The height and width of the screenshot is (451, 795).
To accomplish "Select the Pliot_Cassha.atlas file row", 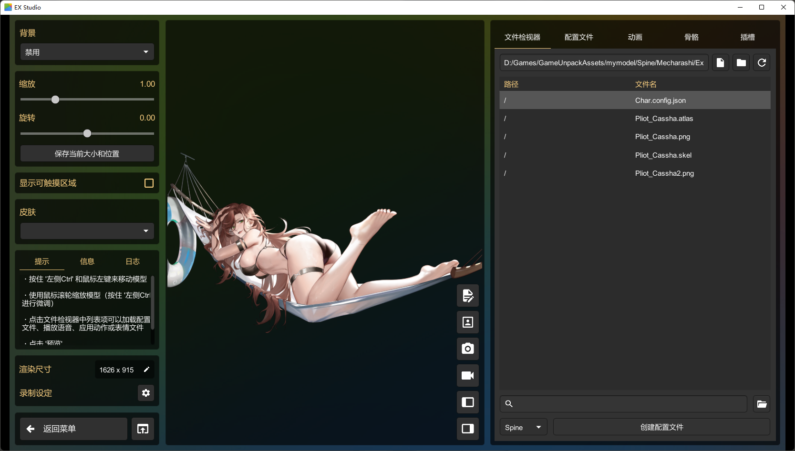I will (x=635, y=119).
